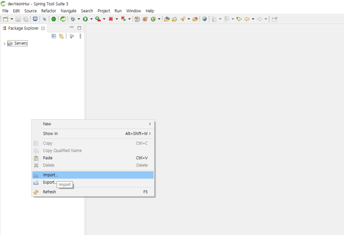This screenshot has height=235, width=344.
Task: Open the Run dropdown arrow
Action: tap(92, 19)
